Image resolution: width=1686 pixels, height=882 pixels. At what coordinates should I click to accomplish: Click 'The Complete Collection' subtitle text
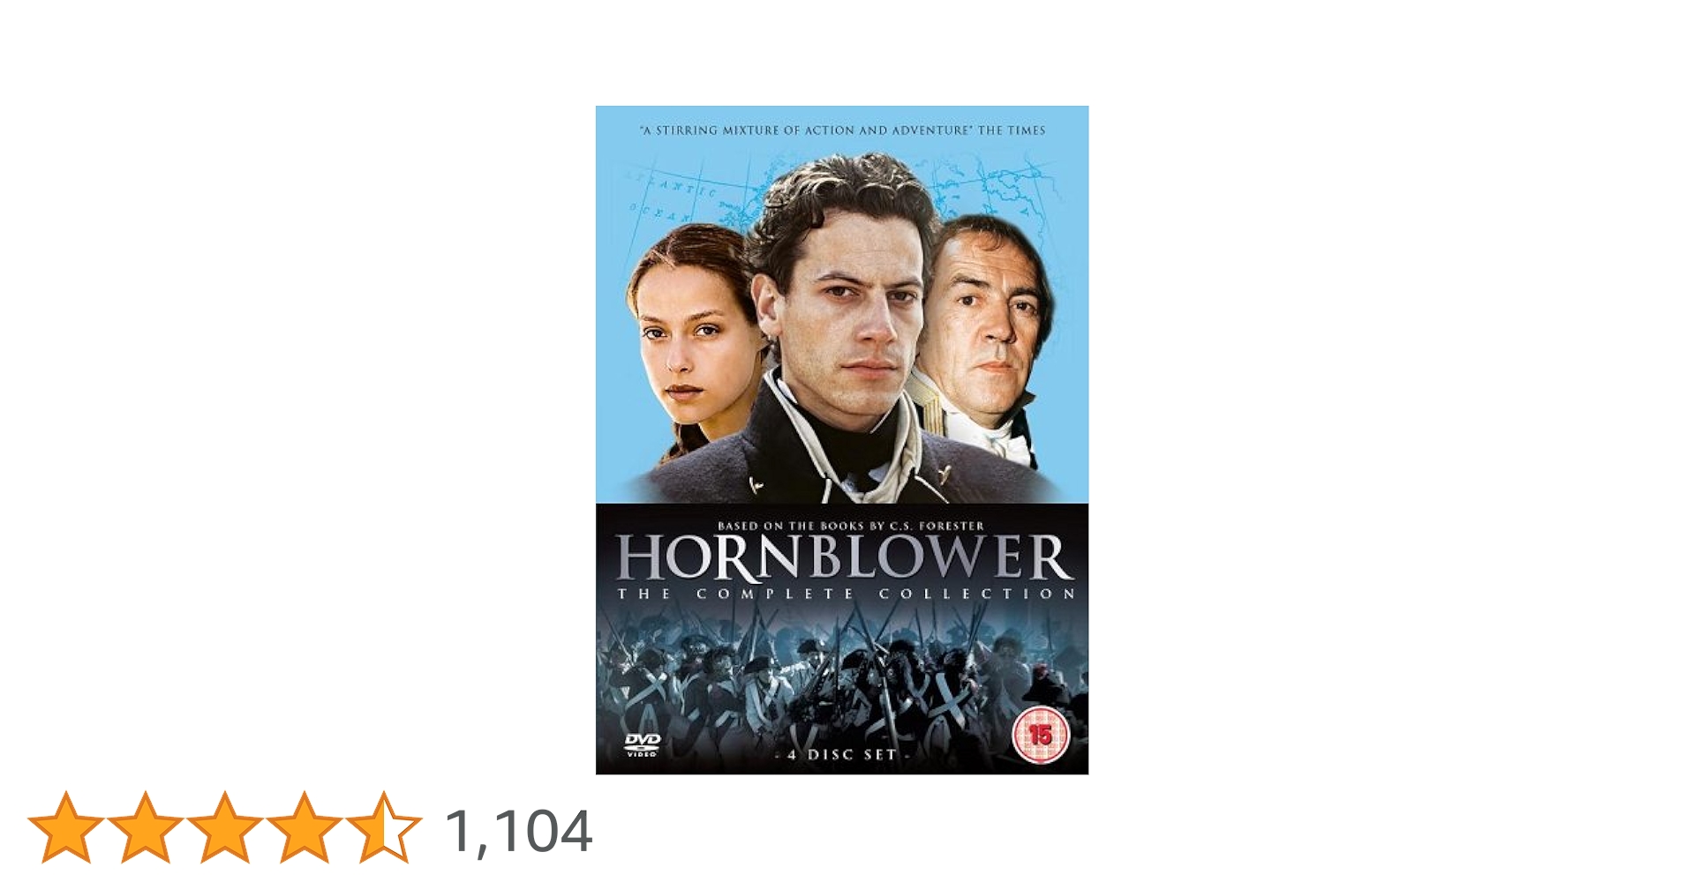coord(845,594)
